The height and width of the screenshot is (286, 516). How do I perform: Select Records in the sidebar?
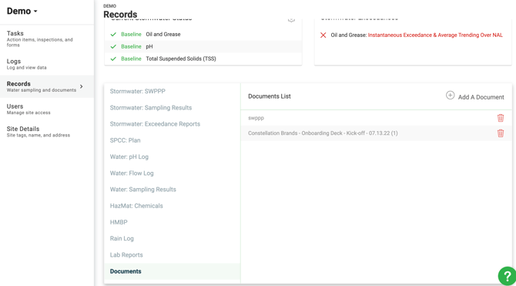[x=47, y=86]
